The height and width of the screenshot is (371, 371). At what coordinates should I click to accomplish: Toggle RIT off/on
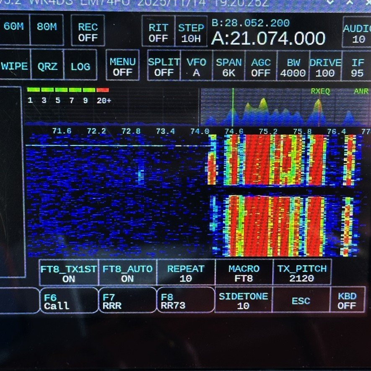pyautogui.click(x=158, y=32)
